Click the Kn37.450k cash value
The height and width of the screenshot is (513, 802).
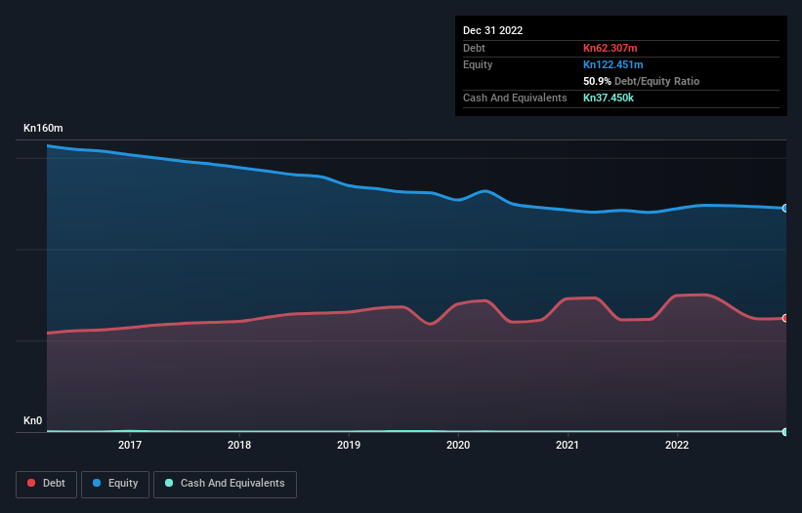609,98
